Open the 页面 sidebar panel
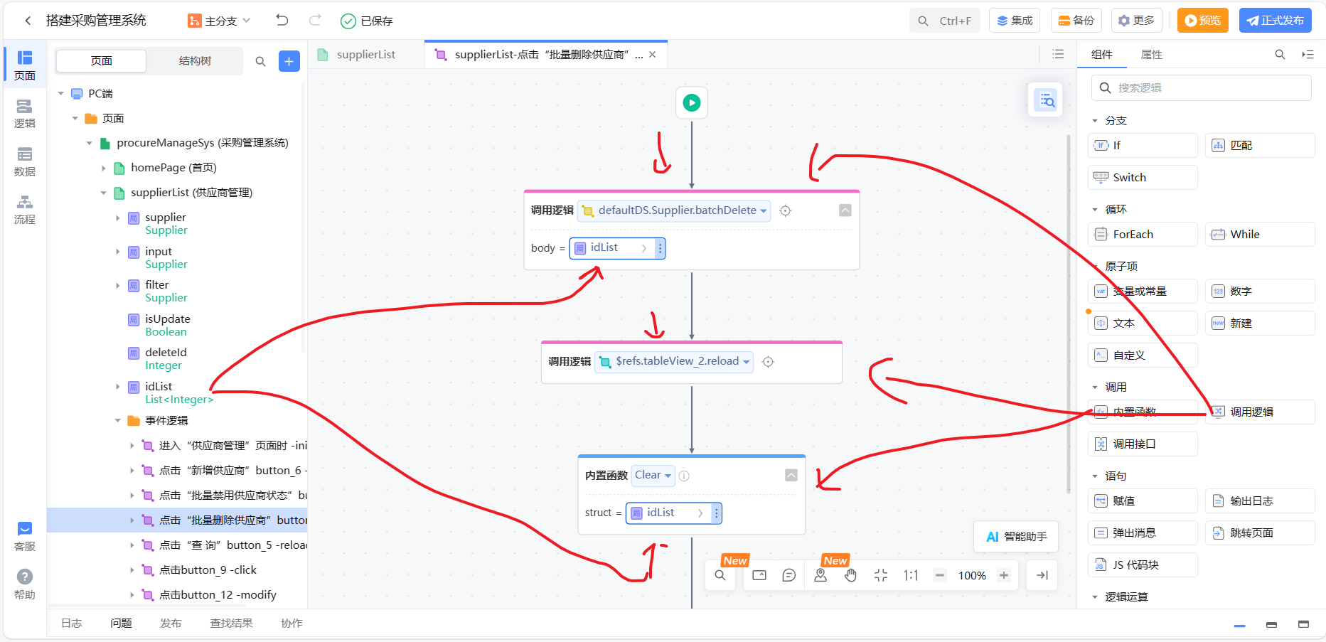This screenshot has height=642, width=1326. (24, 65)
